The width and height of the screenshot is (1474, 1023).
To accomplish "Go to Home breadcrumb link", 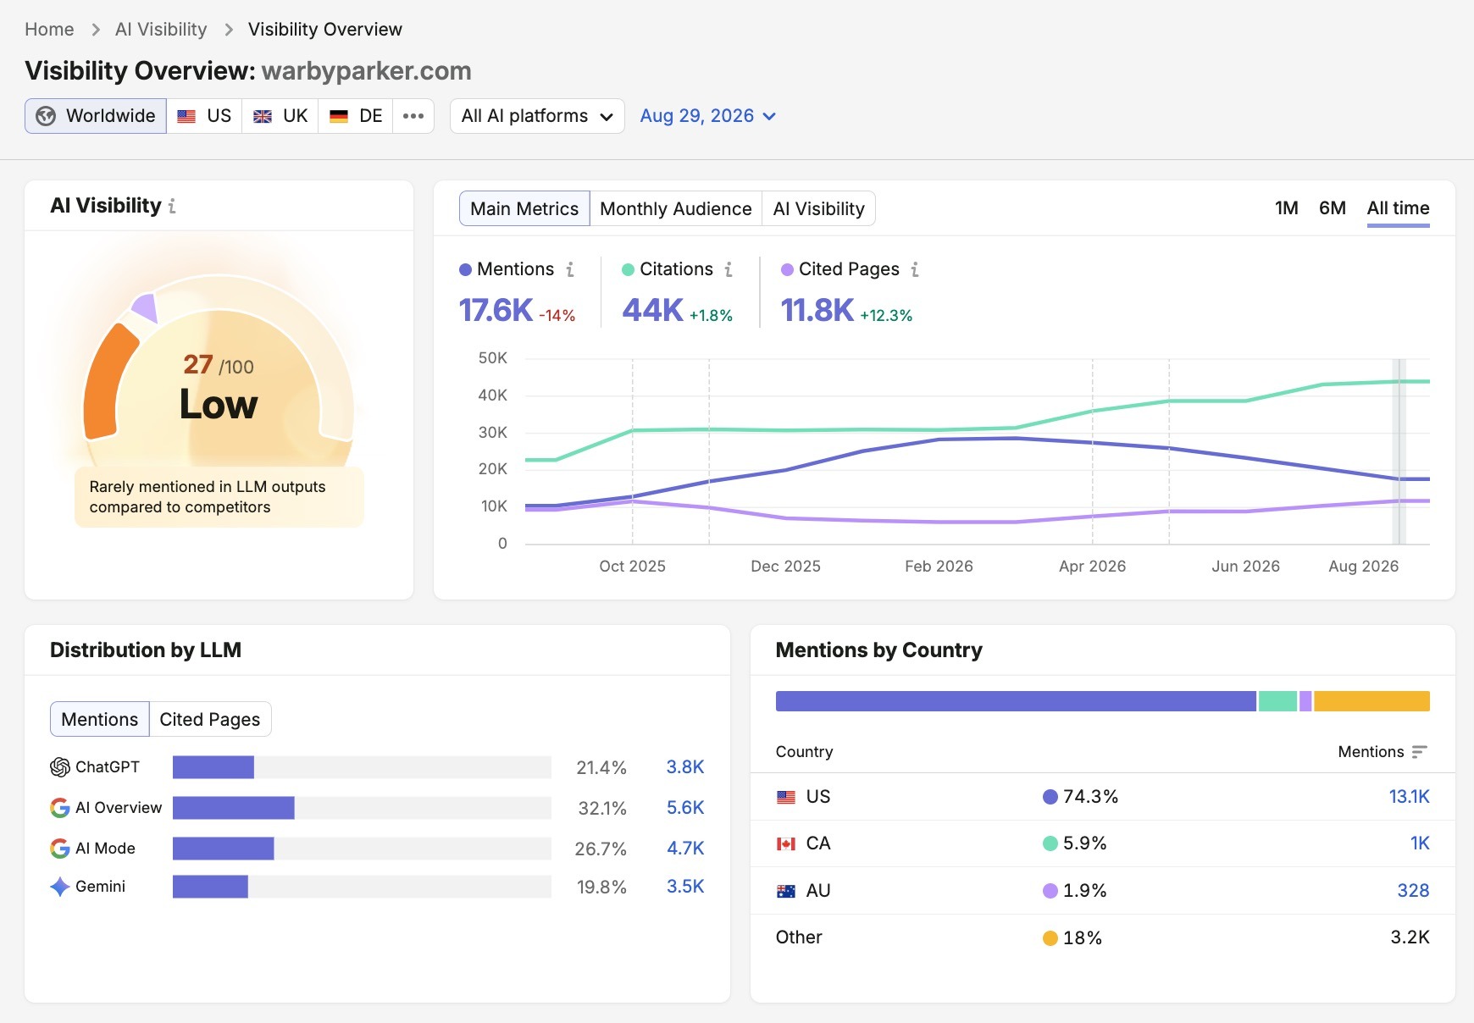I will 49,30.
